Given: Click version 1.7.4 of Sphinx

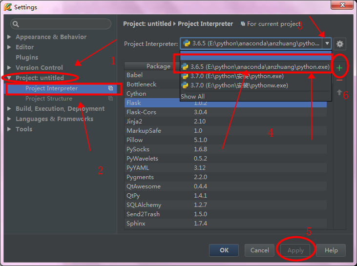Looking at the screenshot, I should [x=200, y=224].
